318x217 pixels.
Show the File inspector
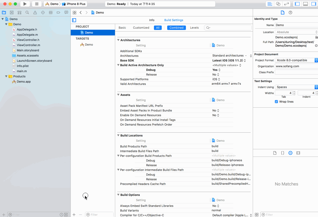[282, 13]
